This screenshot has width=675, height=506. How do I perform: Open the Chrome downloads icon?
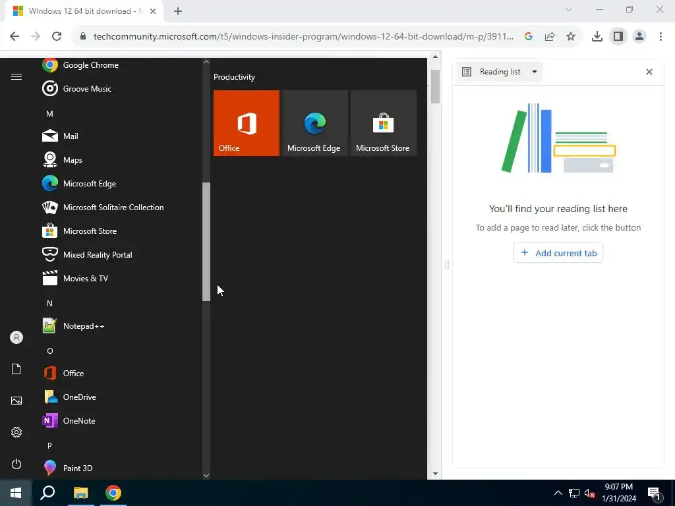point(597,37)
